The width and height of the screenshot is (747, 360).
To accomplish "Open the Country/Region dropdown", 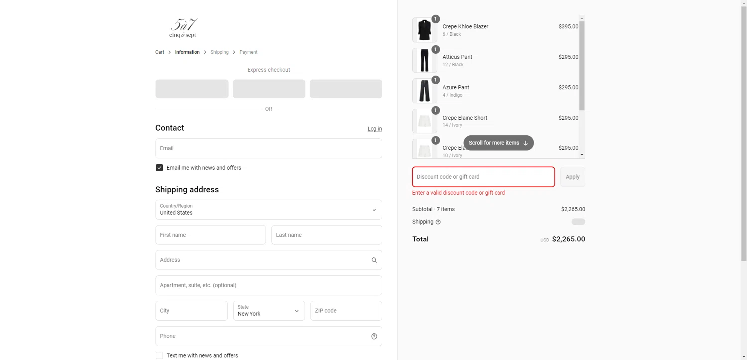I will (x=269, y=210).
